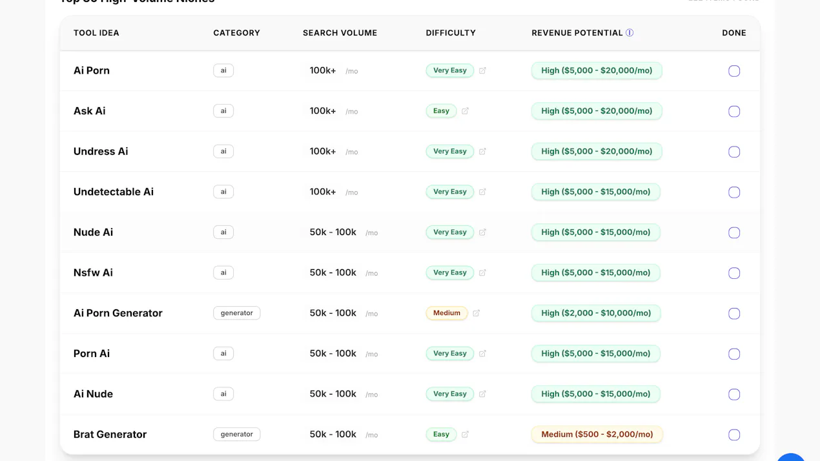Click the Revenue Potential column header
Image resolution: width=820 pixels, height=461 pixels.
coord(577,33)
